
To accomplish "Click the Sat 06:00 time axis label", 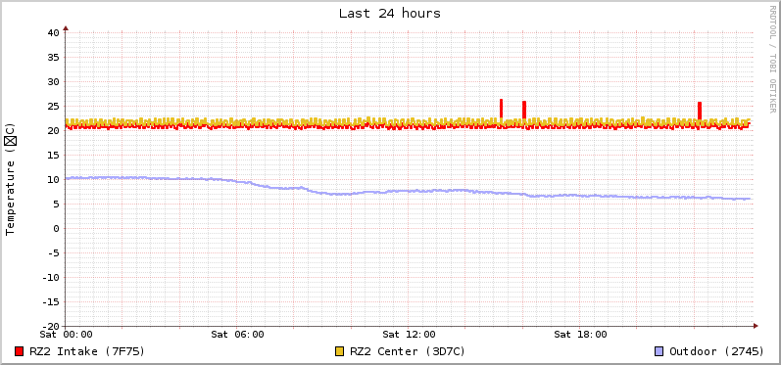I will pyautogui.click(x=237, y=334).
